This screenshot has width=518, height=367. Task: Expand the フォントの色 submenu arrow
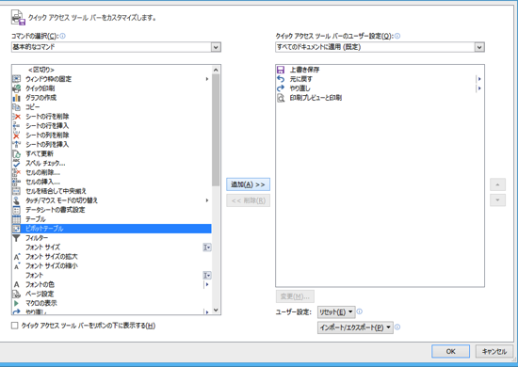pyautogui.click(x=207, y=284)
